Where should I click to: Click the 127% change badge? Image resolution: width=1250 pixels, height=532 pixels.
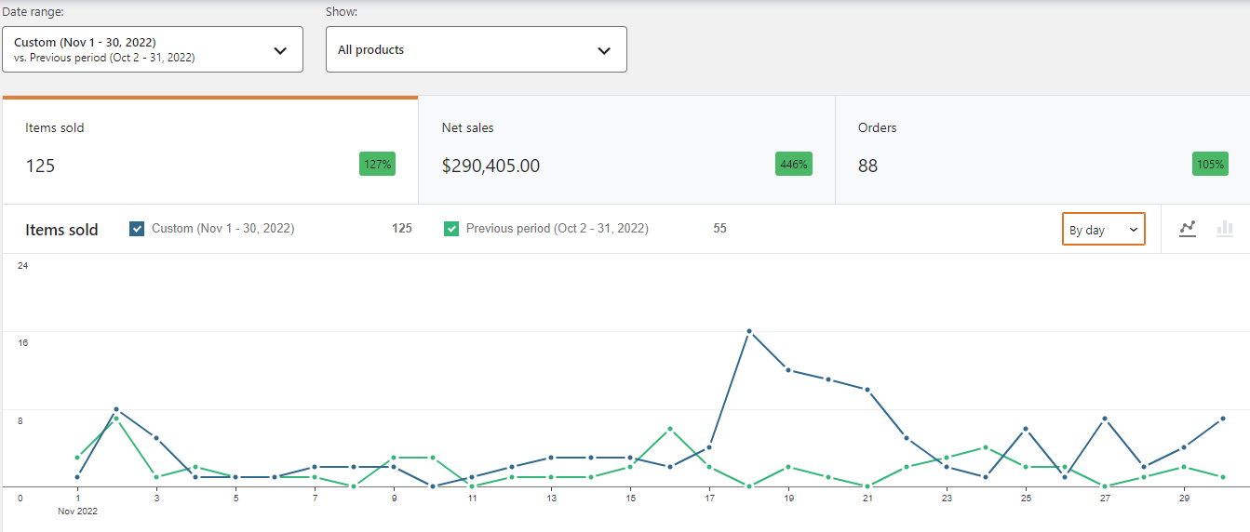coord(378,165)
